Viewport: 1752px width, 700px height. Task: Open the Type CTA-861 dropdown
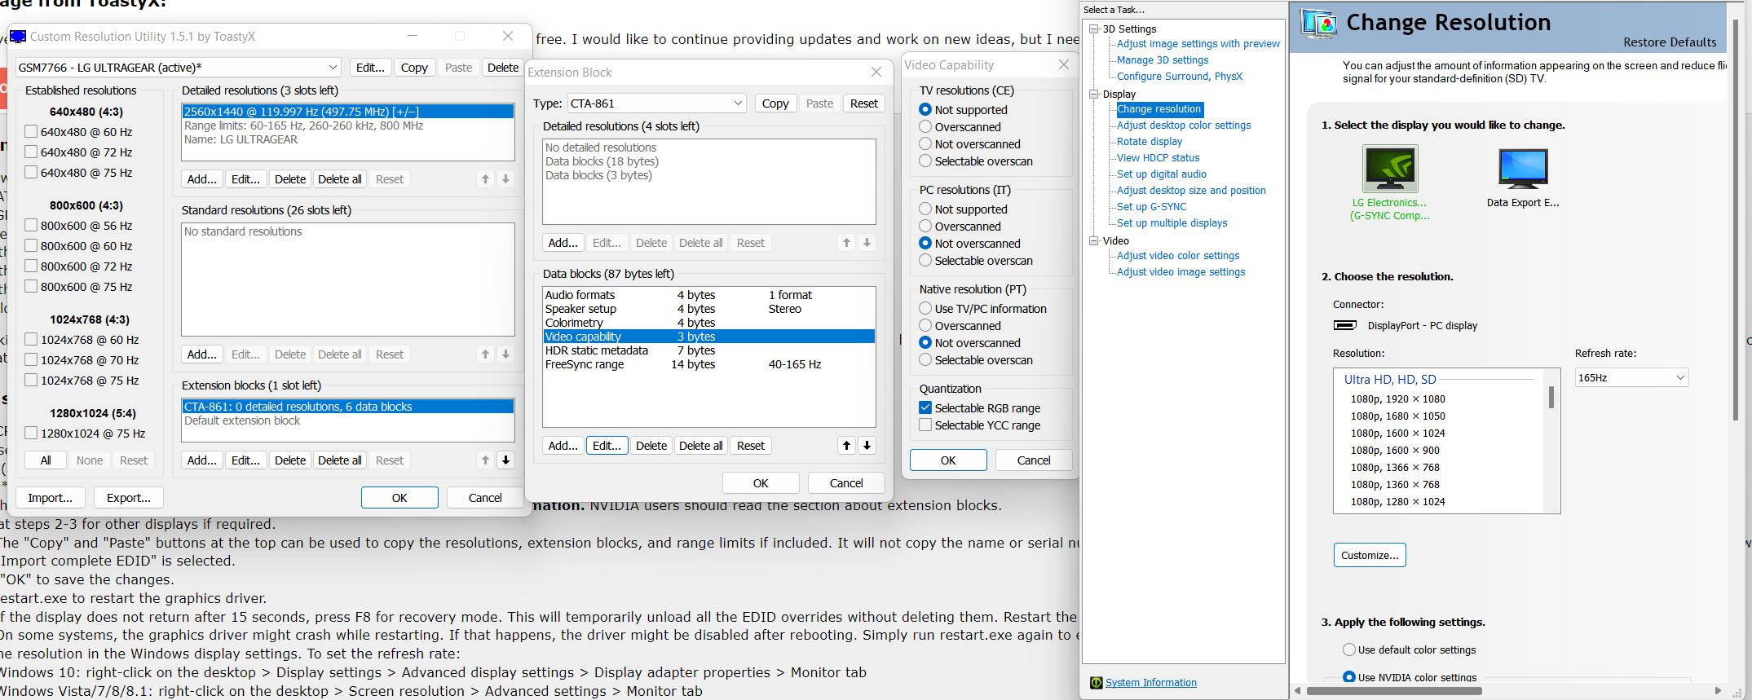(x=656, y=103)
